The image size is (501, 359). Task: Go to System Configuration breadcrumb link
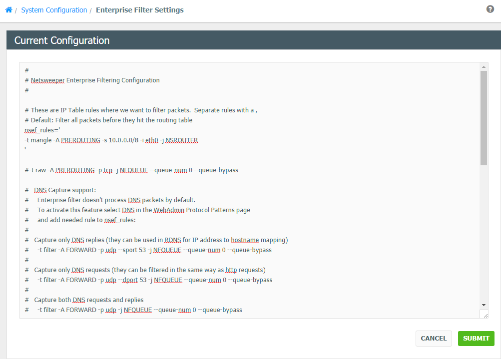[x=54, y=10]
